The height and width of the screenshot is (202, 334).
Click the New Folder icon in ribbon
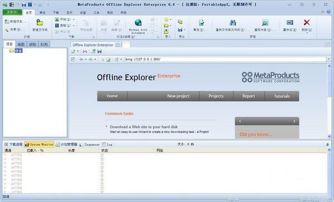coord(40,22)
